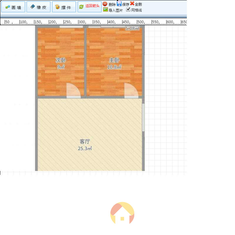235x235 pixels.
Task: Click the arrow icon on 画墙 button
Action: click(8, 7)
